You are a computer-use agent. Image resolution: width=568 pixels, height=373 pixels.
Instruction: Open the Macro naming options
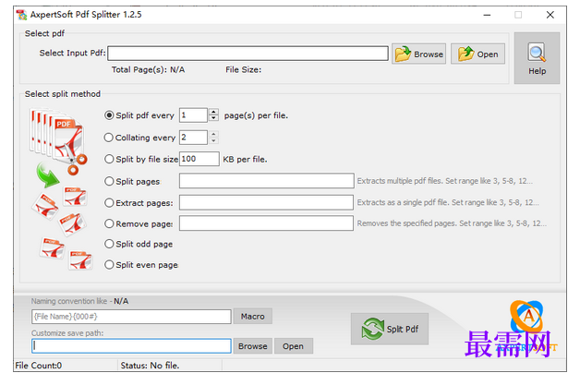pyautogui.click(x=253, y=316)
